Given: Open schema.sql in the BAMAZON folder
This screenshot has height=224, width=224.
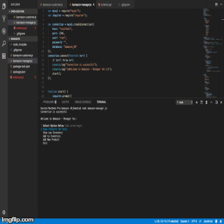Looking at the screenshot, I should click(23, 77).
